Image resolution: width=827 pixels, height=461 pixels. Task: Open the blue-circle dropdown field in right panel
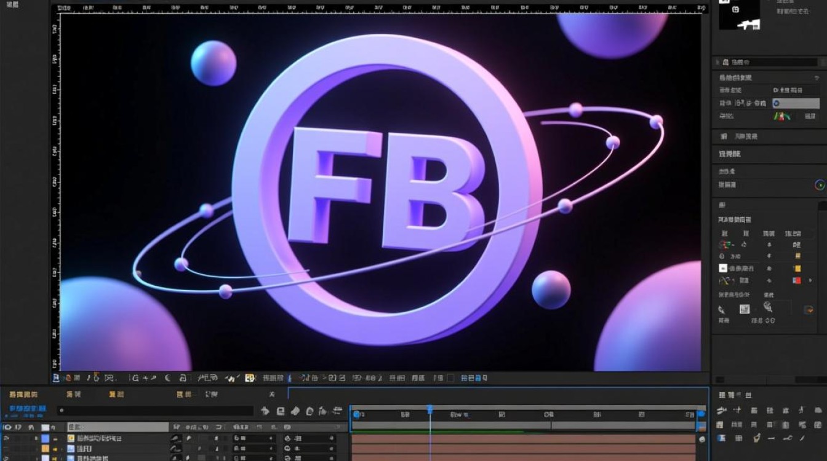(x=796, y=104)
